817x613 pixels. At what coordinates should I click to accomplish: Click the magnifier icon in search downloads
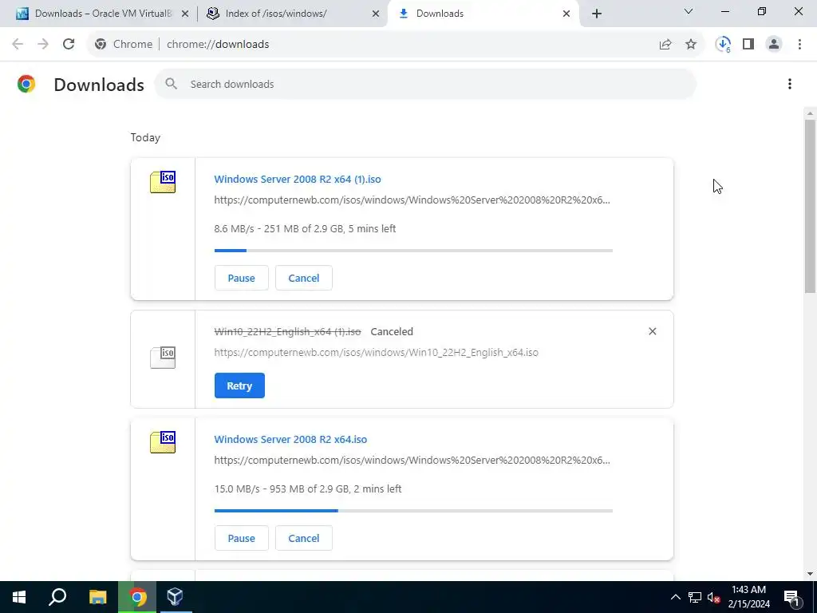coord(172,84)
